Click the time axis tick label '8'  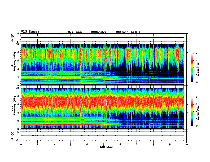pos(153,145)
